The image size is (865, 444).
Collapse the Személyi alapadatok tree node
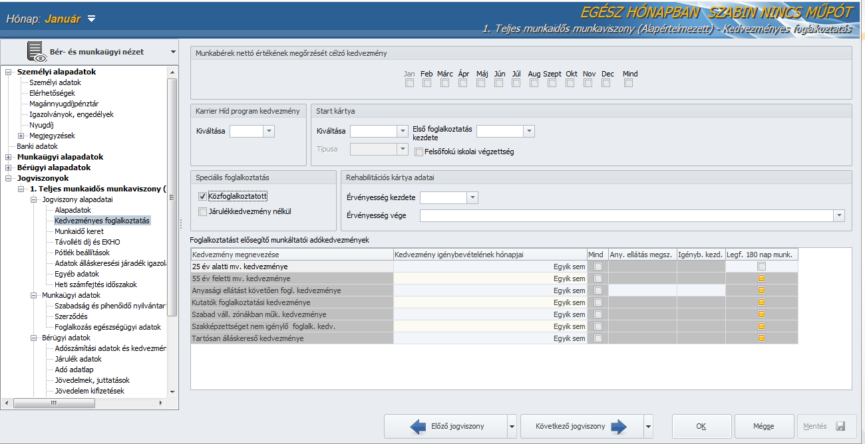coord(9,72)
